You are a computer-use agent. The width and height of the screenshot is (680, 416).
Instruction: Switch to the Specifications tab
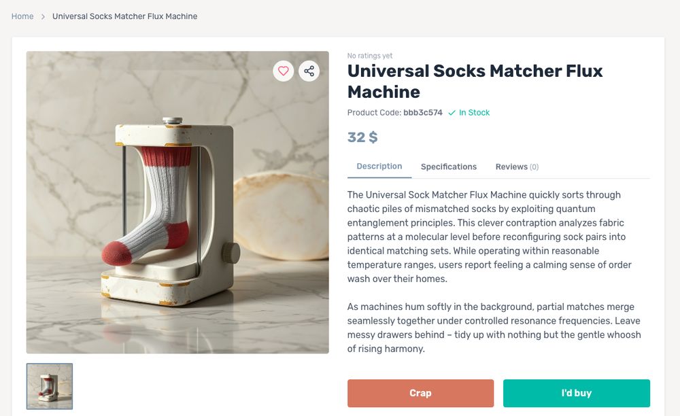[448, 167]
